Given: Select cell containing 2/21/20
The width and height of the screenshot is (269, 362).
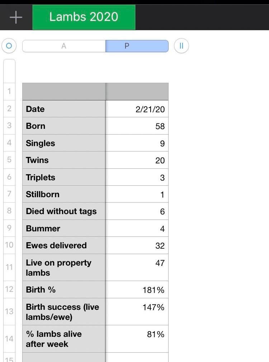Looking at the screenshot, I should tap(137, 109).
